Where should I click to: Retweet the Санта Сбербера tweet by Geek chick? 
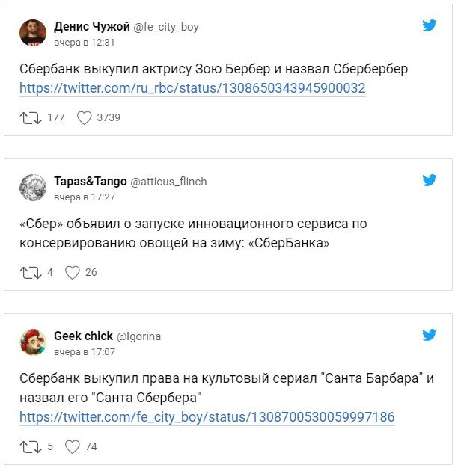coord(30,447)
